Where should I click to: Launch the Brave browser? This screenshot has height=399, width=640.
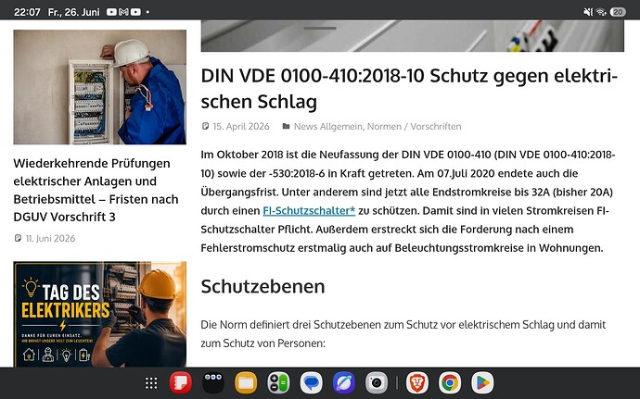pyautogui.click(x=417, y=383)
